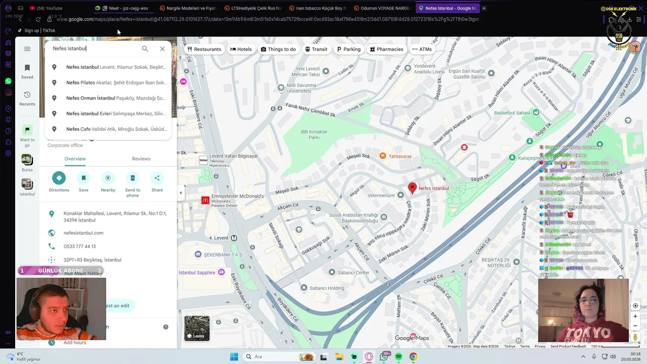Open Spotify from the taskbar
The image size is (647, 364).
coord(398,357)
